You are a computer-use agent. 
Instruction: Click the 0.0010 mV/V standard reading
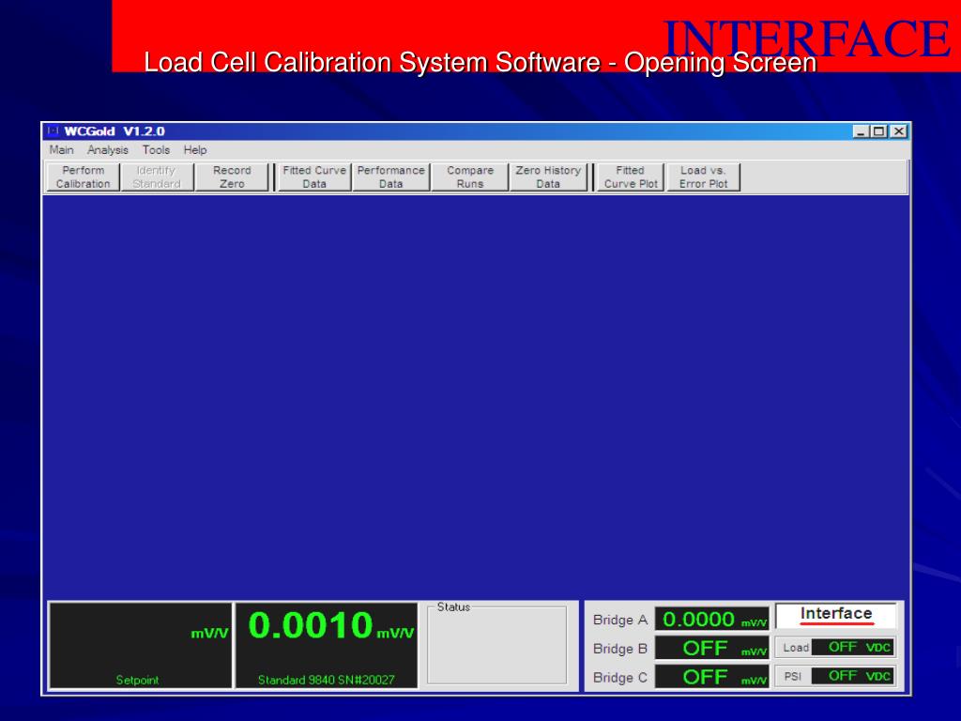click(331, 626)
